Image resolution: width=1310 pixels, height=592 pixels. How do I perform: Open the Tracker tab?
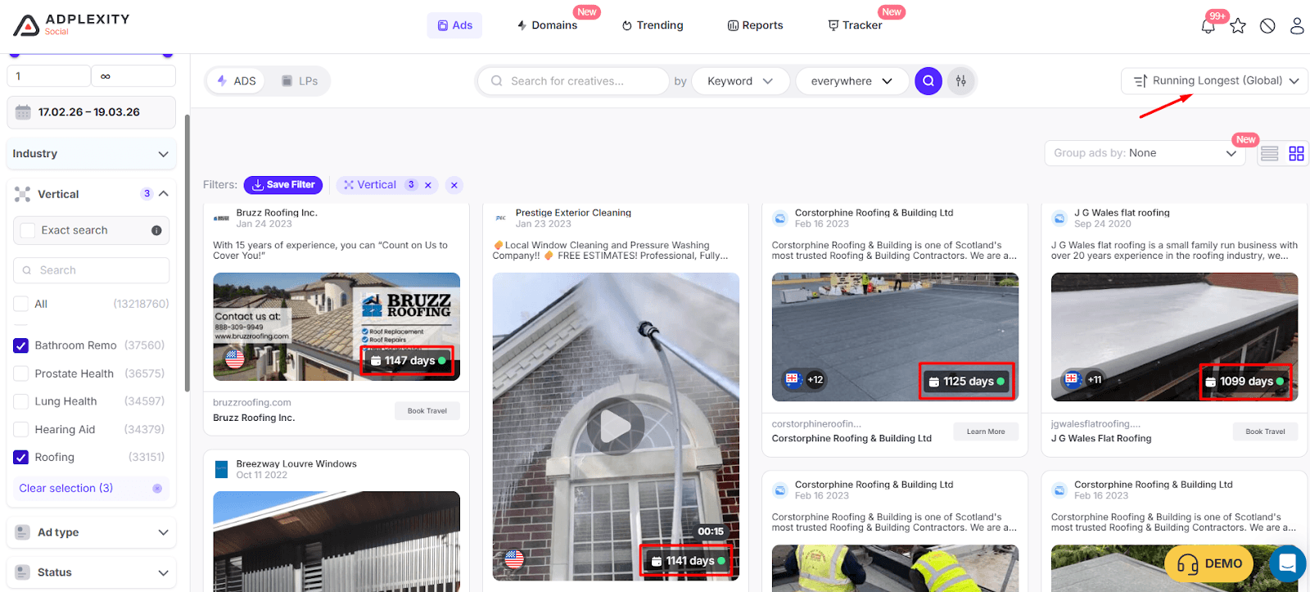855,25
